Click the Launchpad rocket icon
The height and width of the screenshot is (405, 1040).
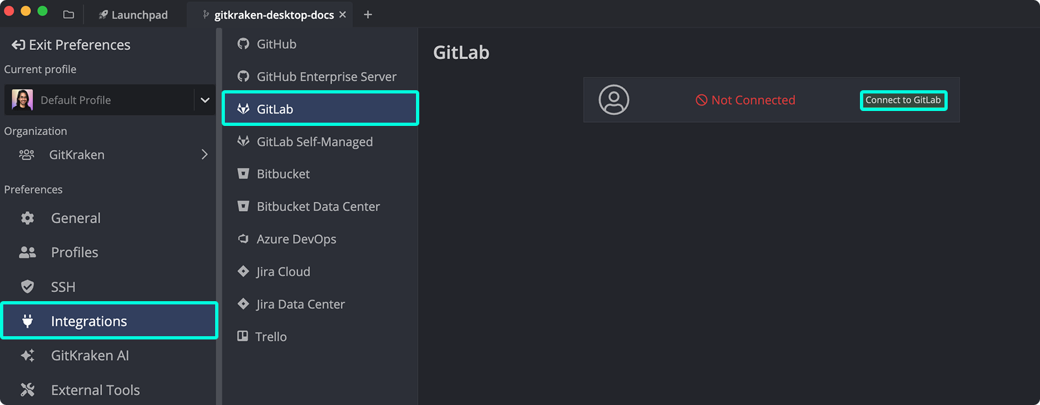[x=103, y=14]
